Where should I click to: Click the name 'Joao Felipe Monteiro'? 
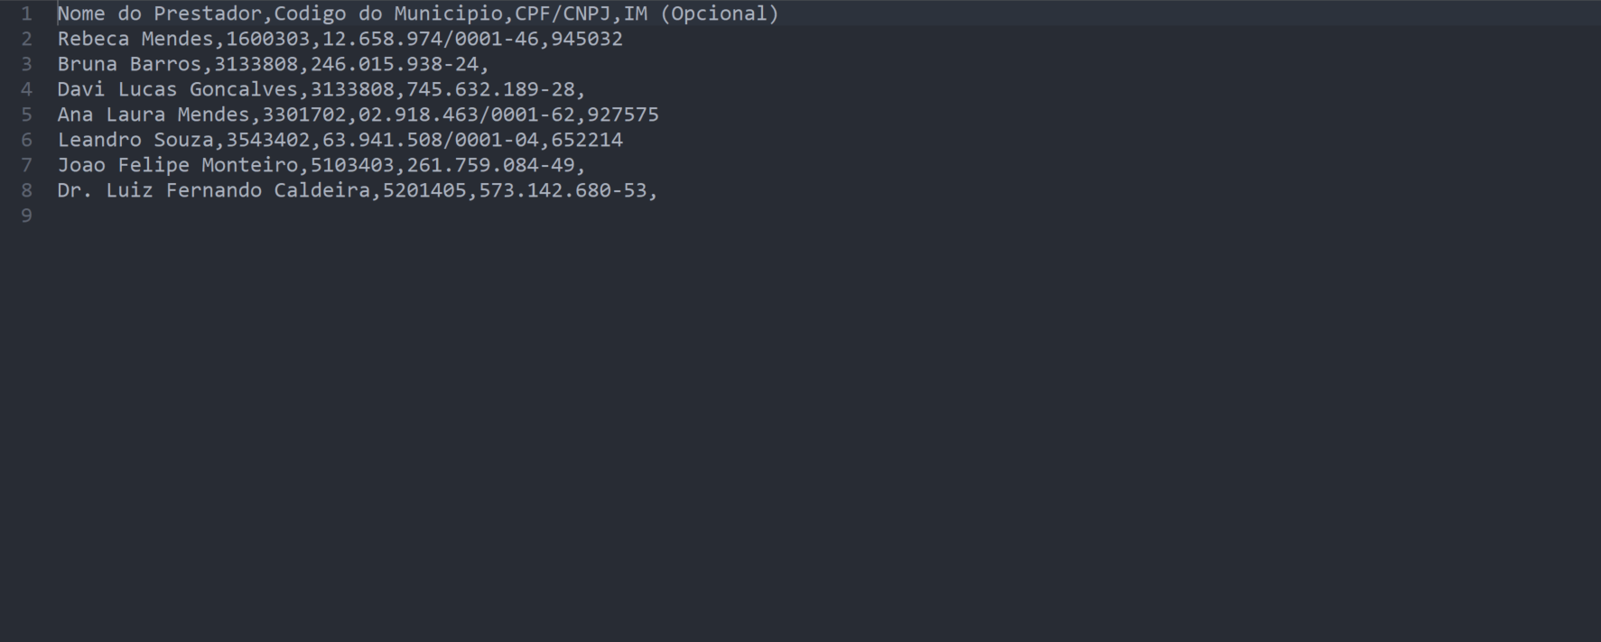click(177, 165)
